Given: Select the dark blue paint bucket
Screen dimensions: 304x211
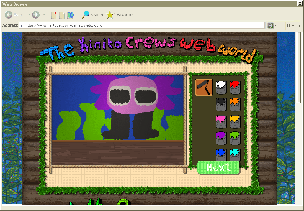Looking at the screenshot, I should coord(221,155).
